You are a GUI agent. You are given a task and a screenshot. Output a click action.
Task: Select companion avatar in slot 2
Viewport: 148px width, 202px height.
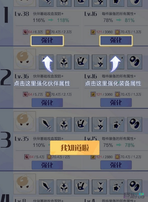coord(25,59)
